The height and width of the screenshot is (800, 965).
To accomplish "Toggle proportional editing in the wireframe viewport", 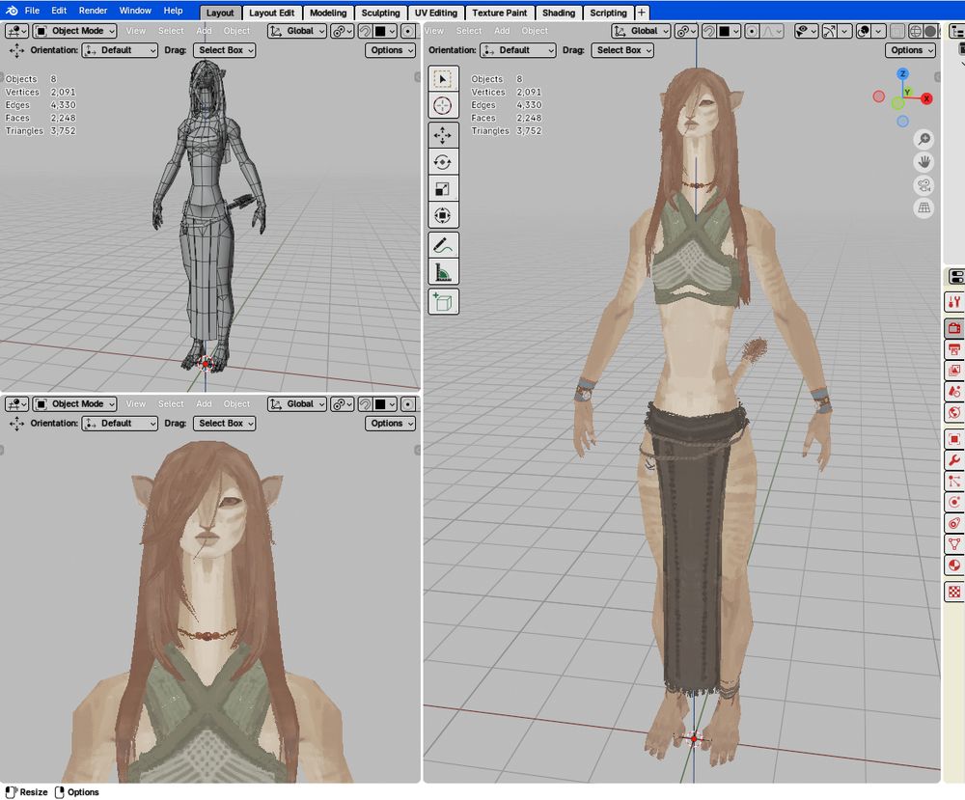I will coord(407,31).
